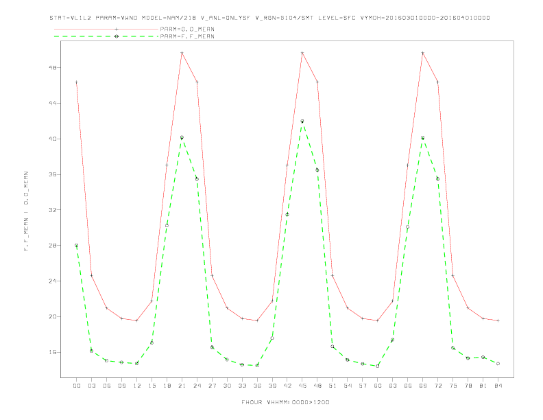Click x-axis hour label 24
This screenshot has height=420, width=543.
[197, 386]
